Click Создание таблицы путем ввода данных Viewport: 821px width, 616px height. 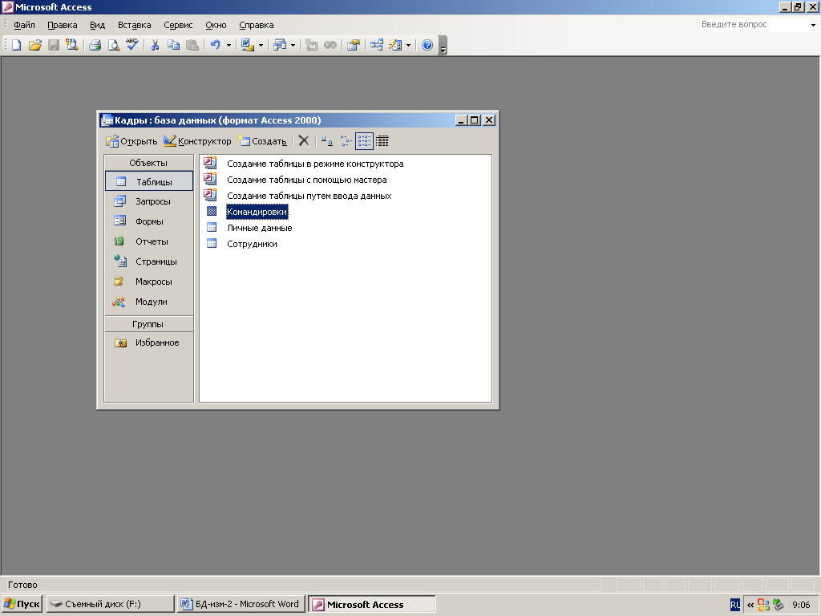[309, 196]
